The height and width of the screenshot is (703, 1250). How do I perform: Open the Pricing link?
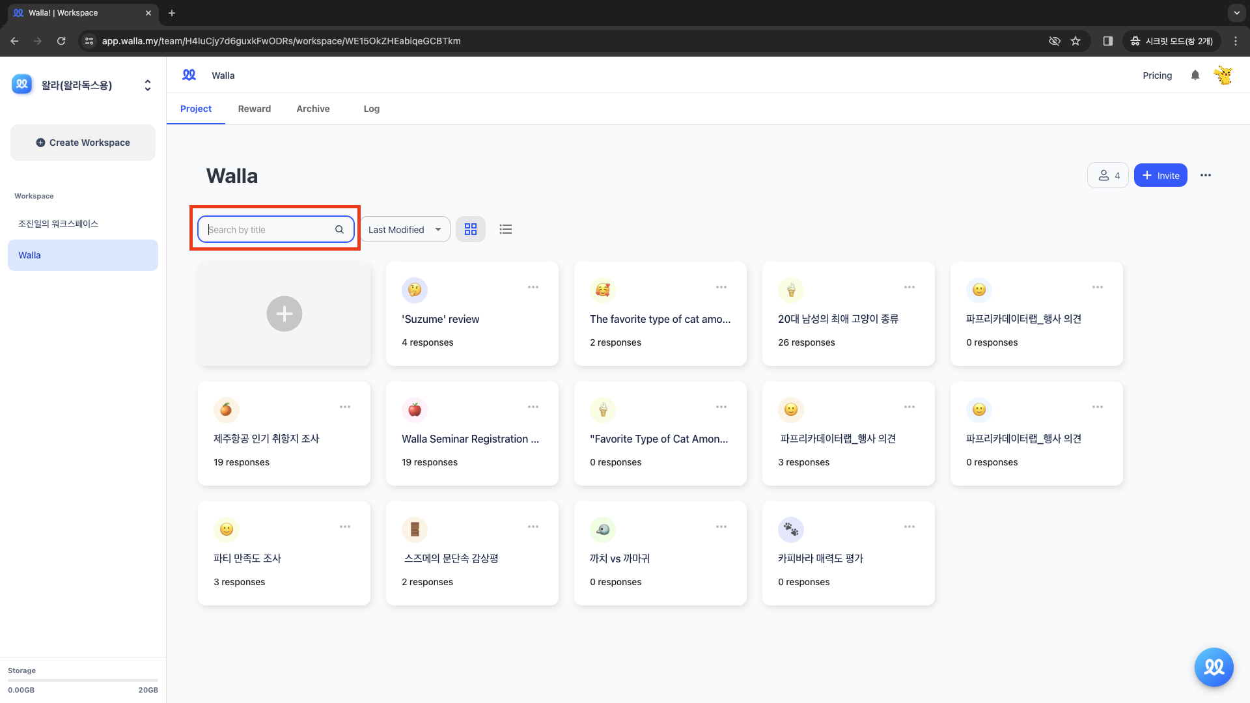[1157, 76]
